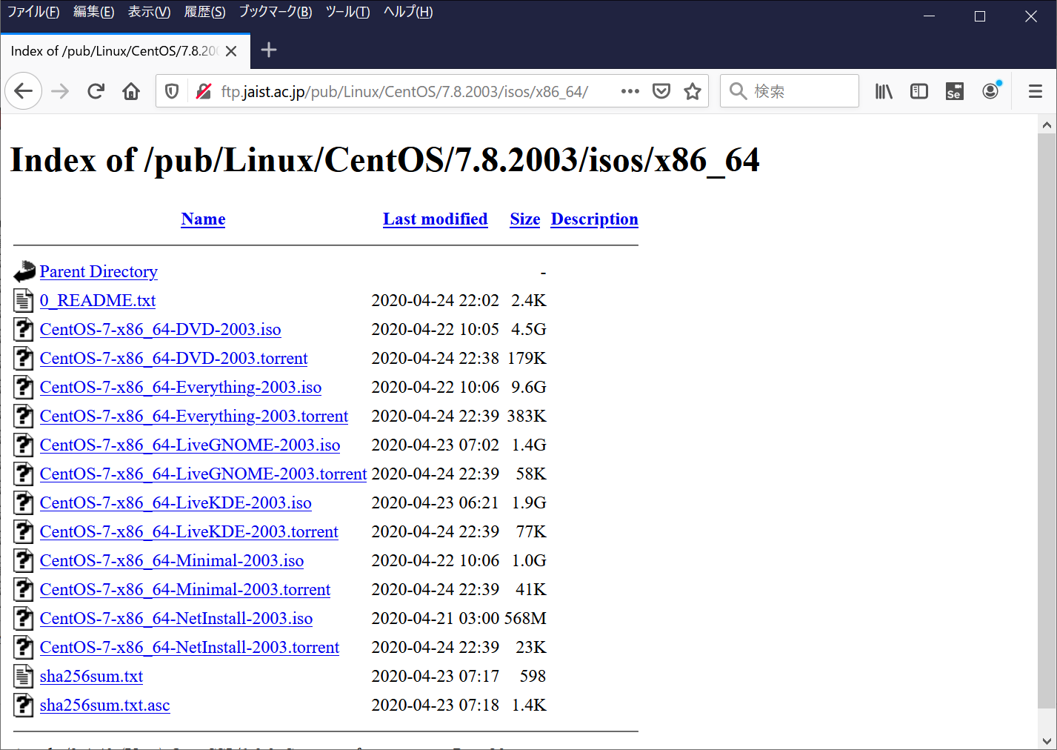The height and width of the screenshot is (750, 1057).
Task: Open the 表示(V) menu
Action: (x=149, y=12)
